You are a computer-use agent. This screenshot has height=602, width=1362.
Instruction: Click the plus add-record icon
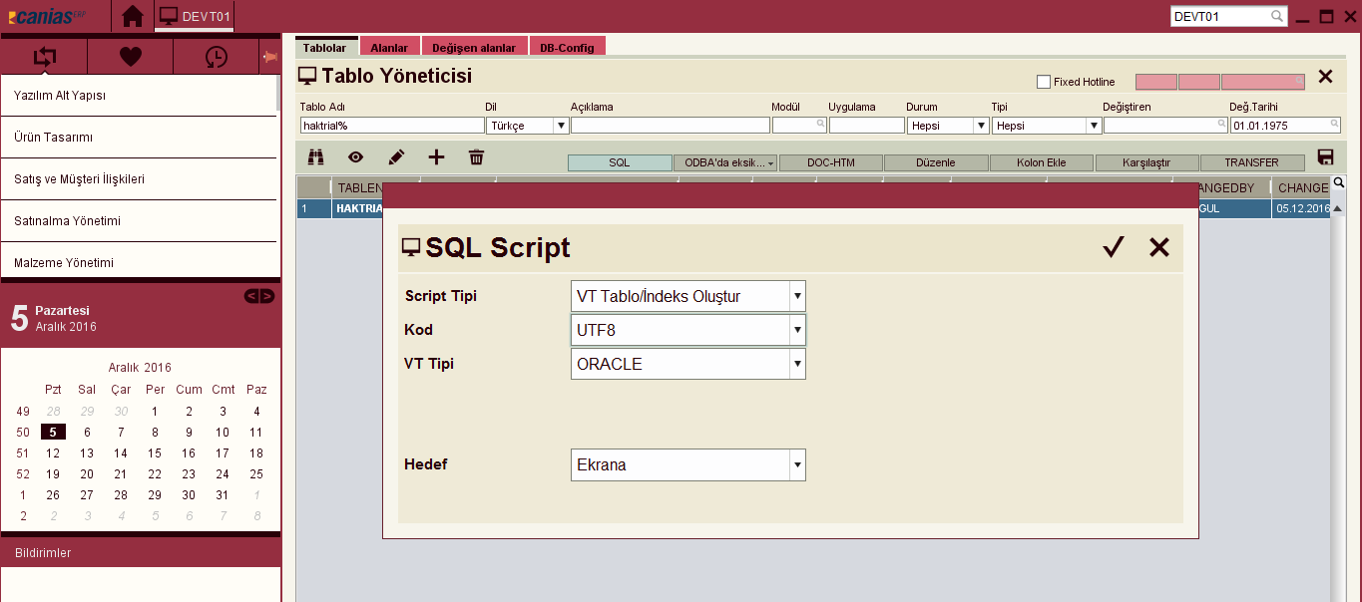tap(436, 156)
